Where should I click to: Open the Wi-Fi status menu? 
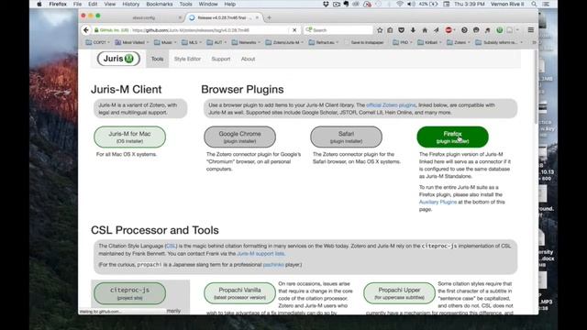[x=400, y=4]
